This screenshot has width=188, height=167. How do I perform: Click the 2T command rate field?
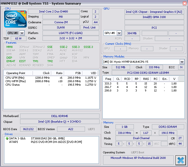coord(180,138)
